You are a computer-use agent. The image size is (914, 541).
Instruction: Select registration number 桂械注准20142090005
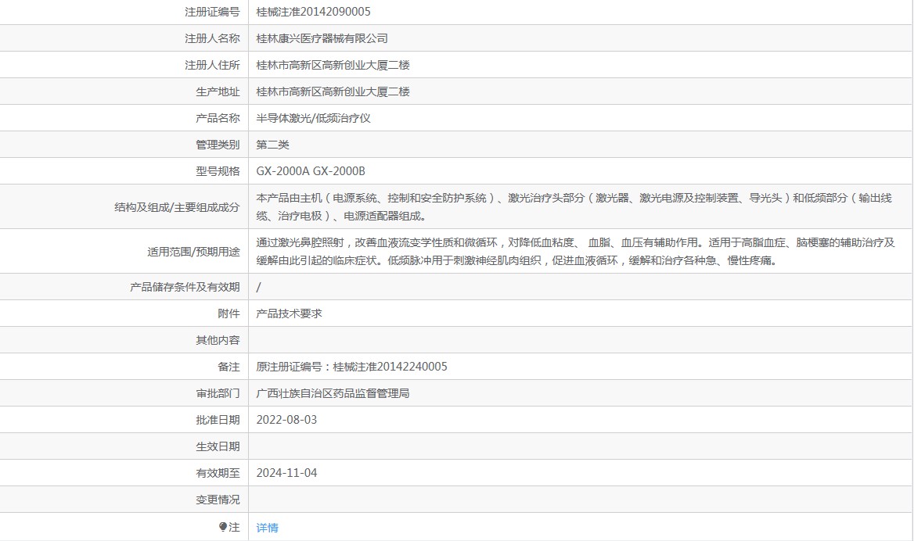click(x=313, y=12)
